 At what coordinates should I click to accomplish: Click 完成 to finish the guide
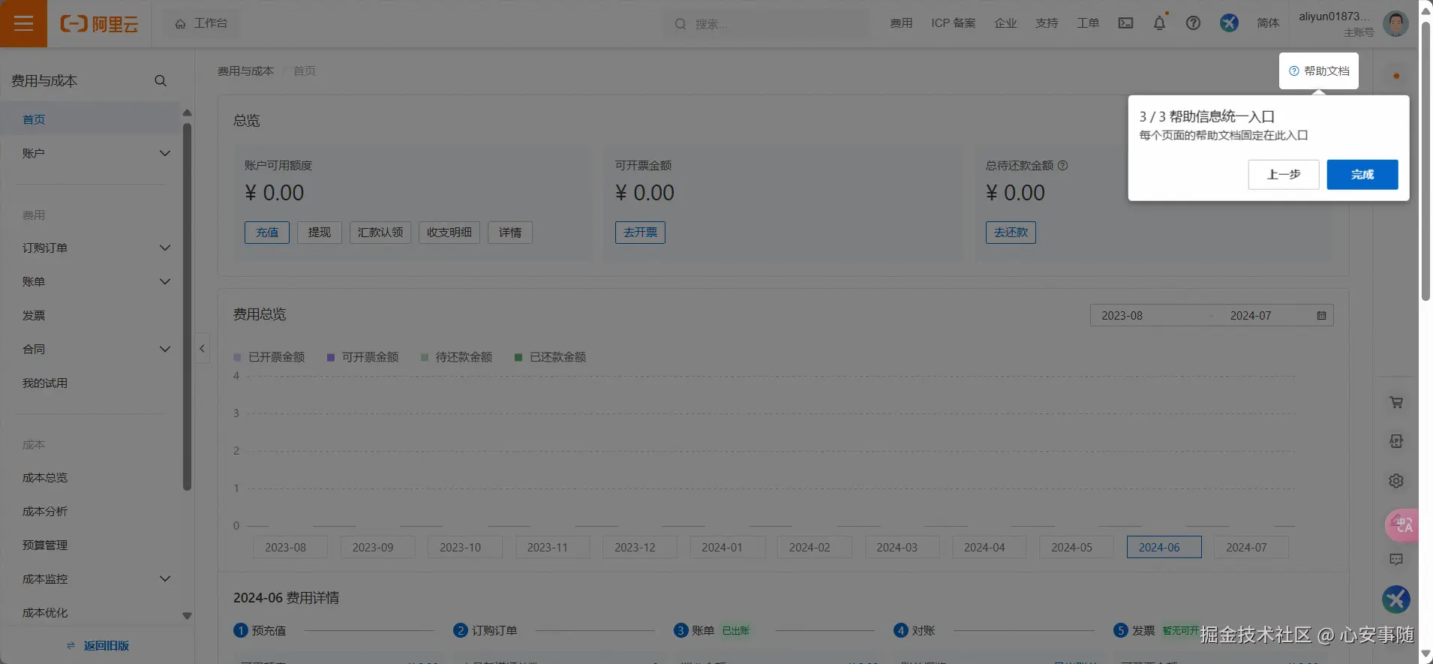tap(1362, 174)
